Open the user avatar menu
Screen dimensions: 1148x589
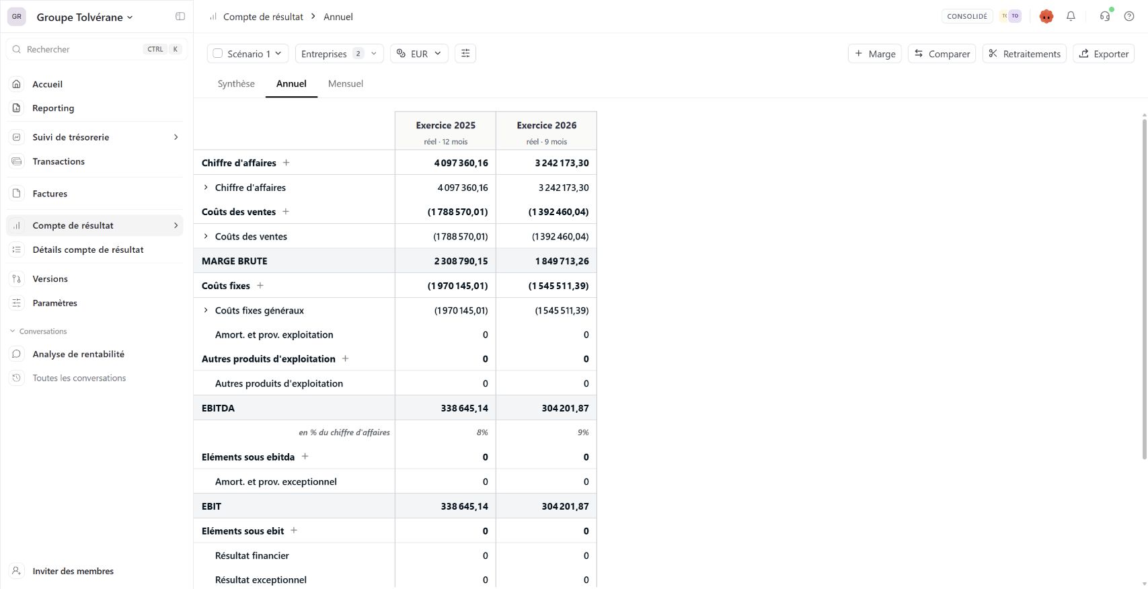click(1046, 16)
